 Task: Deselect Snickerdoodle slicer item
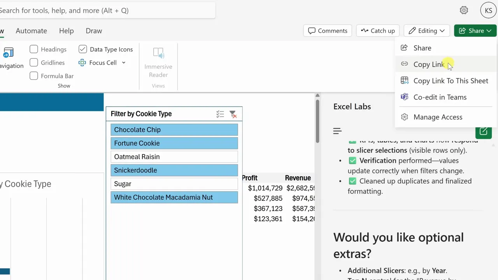click(174, 170)
